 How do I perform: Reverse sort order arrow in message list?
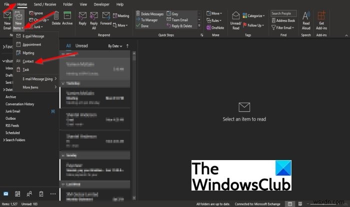click(127, 46)
